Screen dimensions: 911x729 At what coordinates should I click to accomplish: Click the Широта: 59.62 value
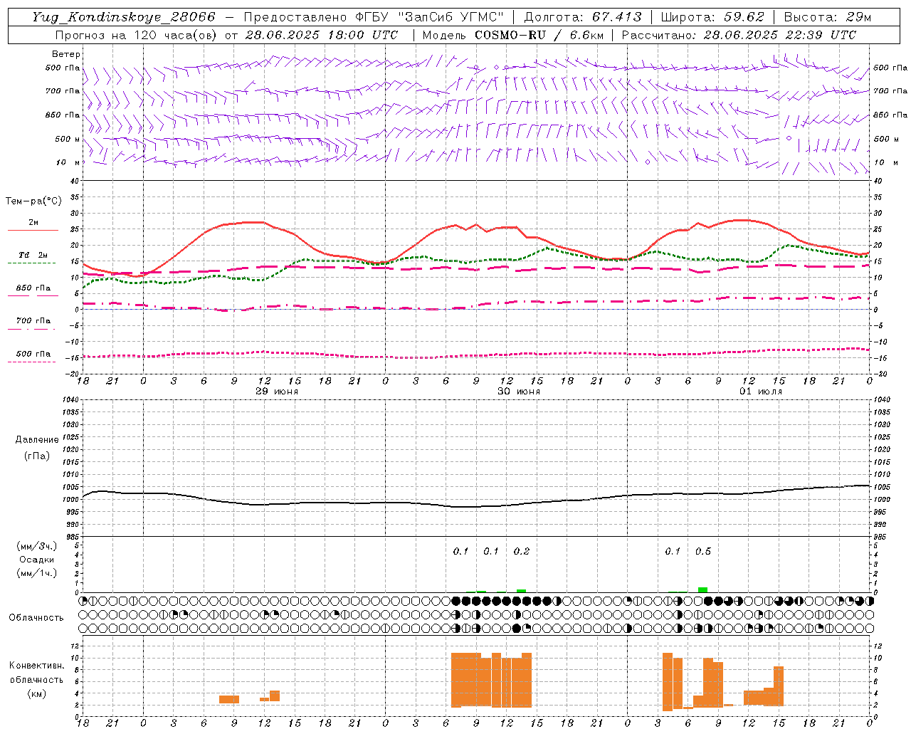point(712,17)
